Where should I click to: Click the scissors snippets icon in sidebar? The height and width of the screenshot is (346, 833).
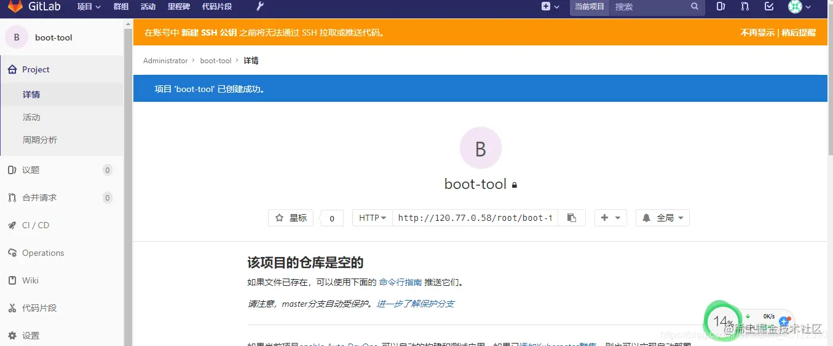(12, 308)
